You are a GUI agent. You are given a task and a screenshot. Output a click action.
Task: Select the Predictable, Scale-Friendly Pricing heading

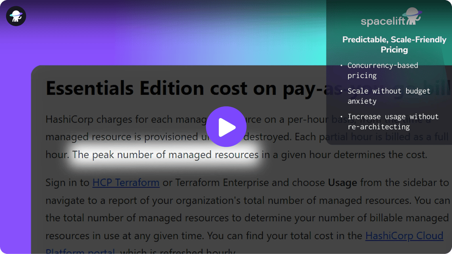click(x=394, y=45)
